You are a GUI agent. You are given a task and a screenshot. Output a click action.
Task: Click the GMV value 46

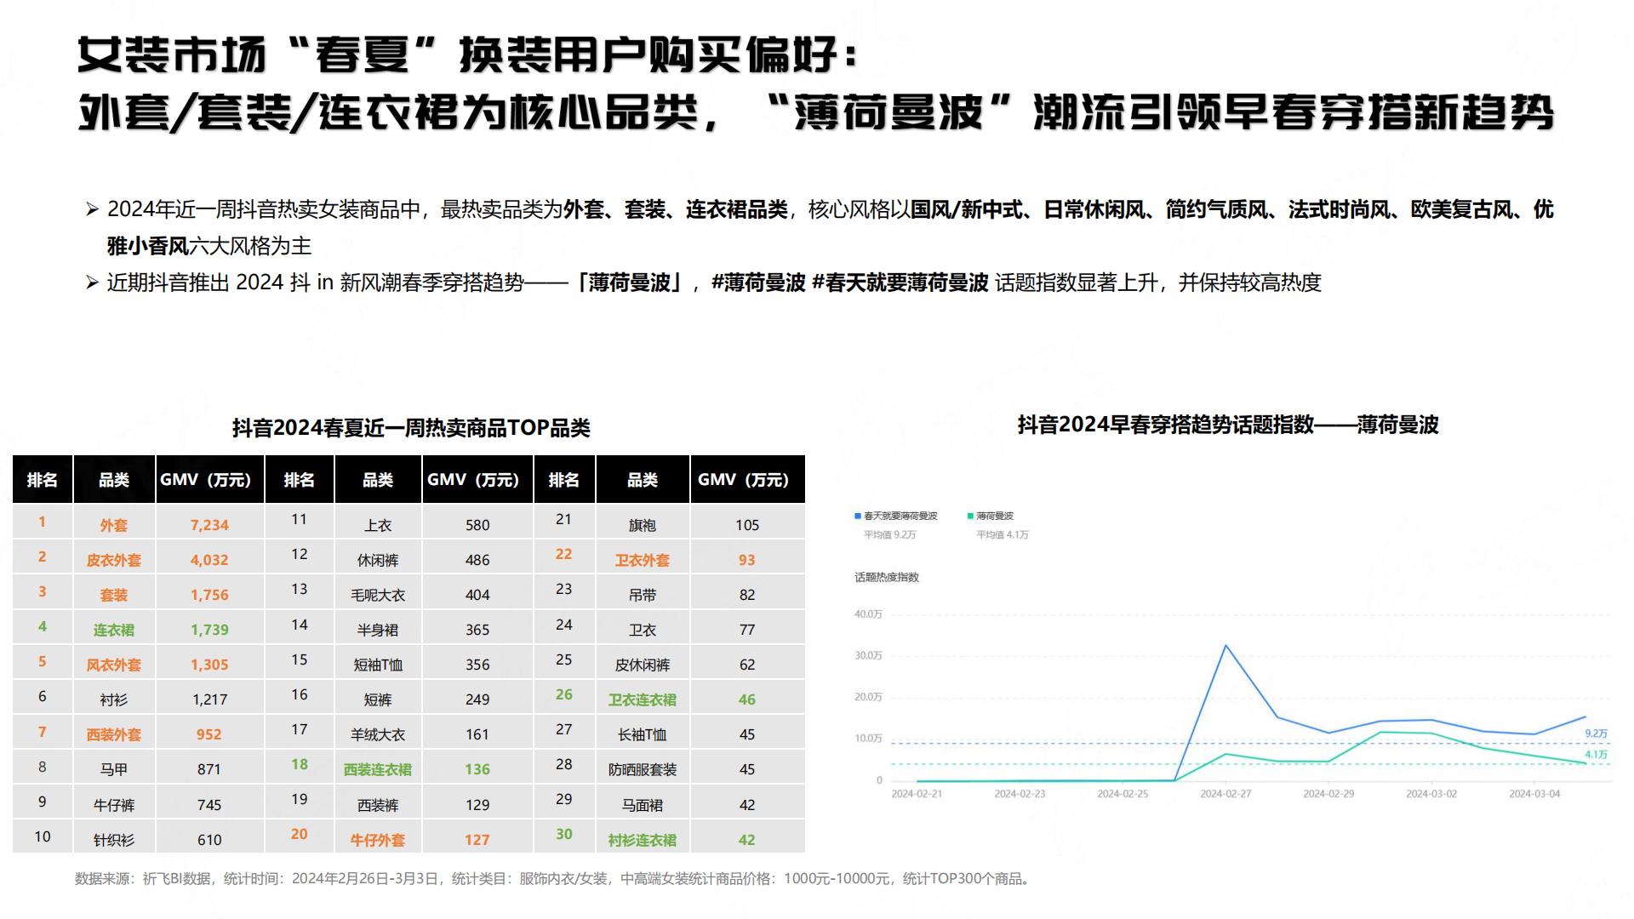(x=747, y=699)
